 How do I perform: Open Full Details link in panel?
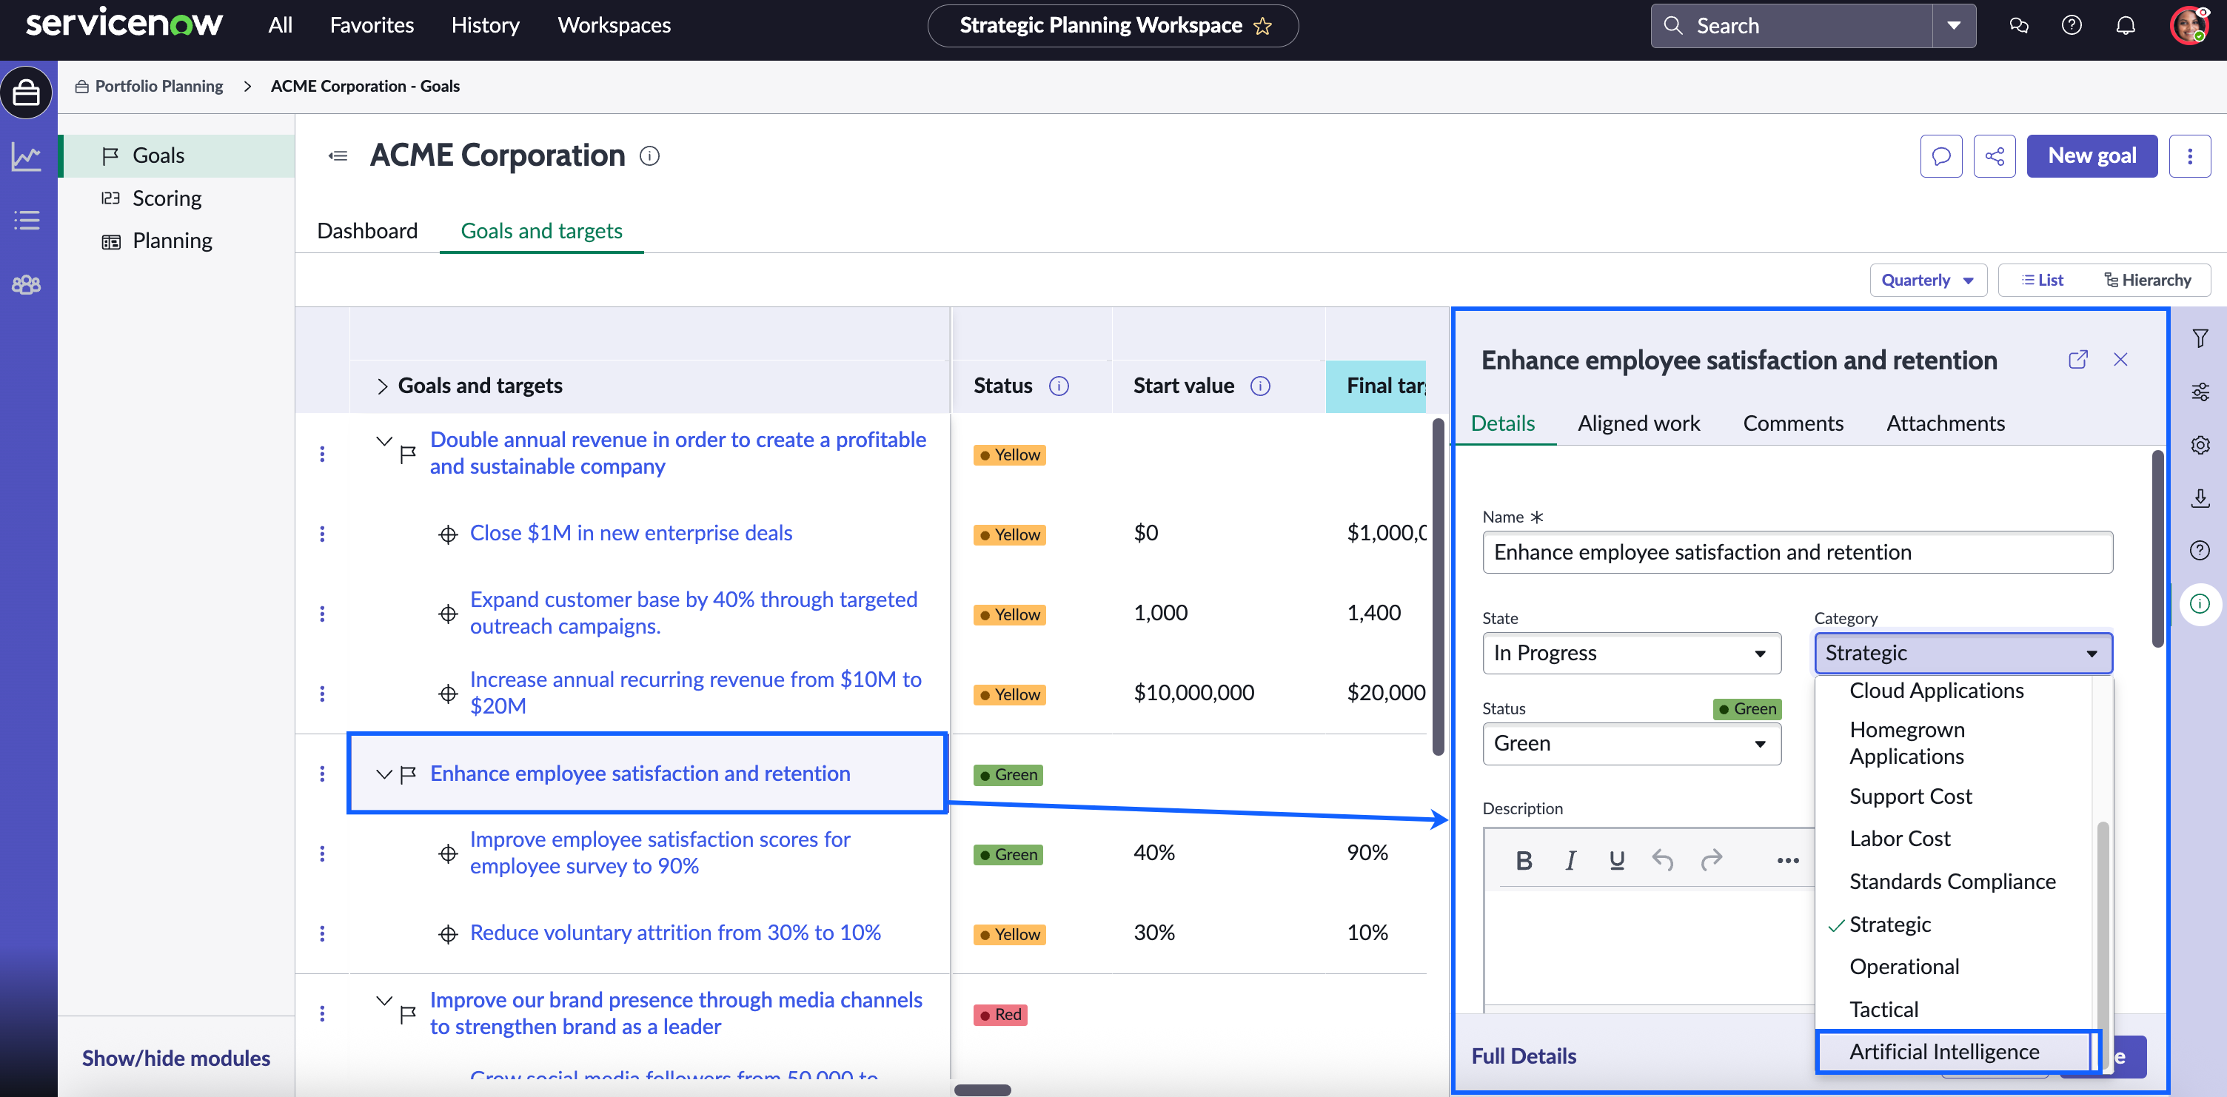[1523, 1056]
